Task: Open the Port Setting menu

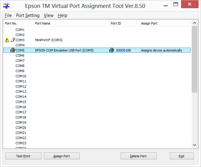Action: [x=28, y=15]
